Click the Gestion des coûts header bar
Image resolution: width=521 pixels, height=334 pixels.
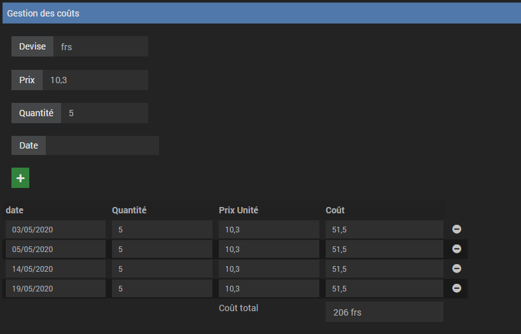[x=261, y=13]
